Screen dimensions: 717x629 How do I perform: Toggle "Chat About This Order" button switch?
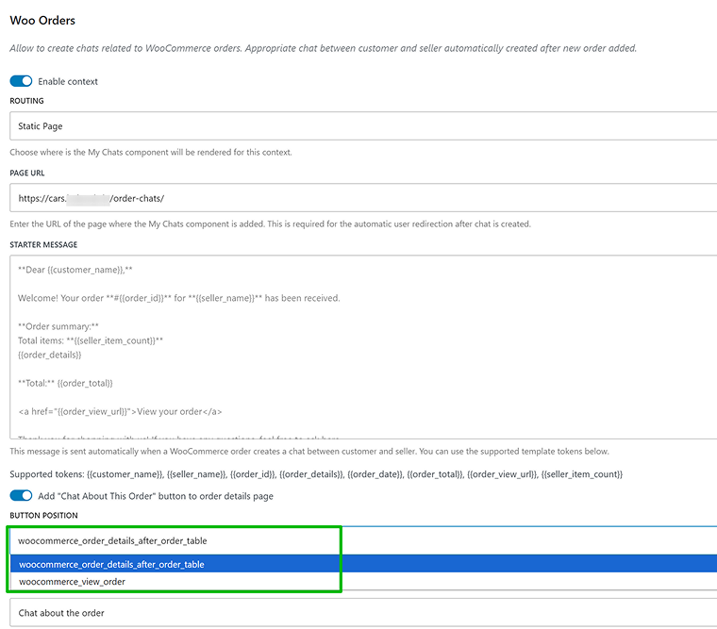click(x=21, y=495)
